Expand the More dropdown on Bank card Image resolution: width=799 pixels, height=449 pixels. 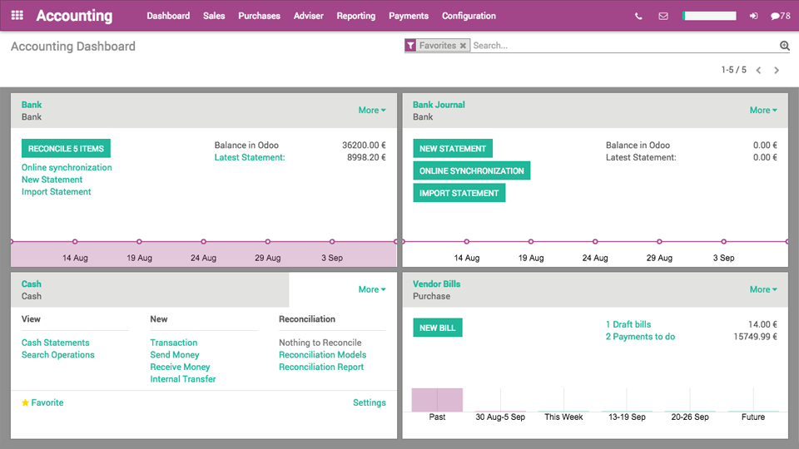point(371,110)
